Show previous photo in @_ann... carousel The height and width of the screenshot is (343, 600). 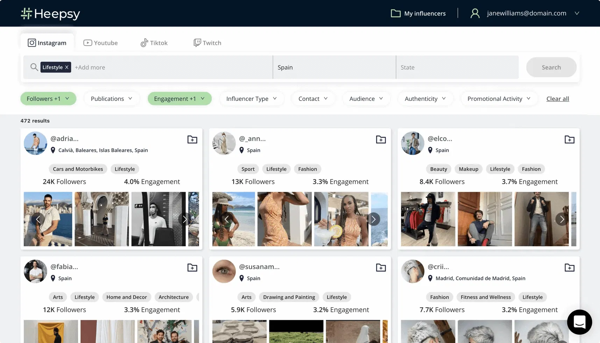[226, 219]
